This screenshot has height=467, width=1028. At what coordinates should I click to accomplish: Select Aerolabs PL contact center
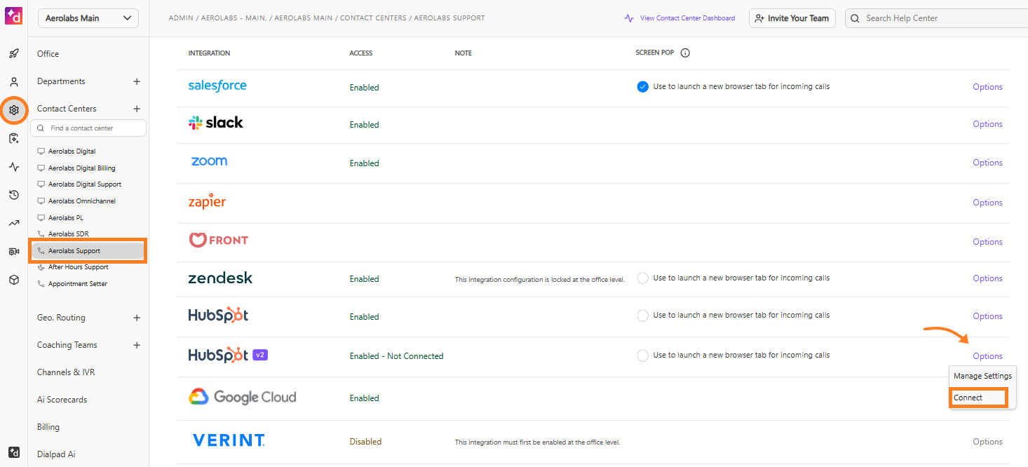click(x=65, y=218)
